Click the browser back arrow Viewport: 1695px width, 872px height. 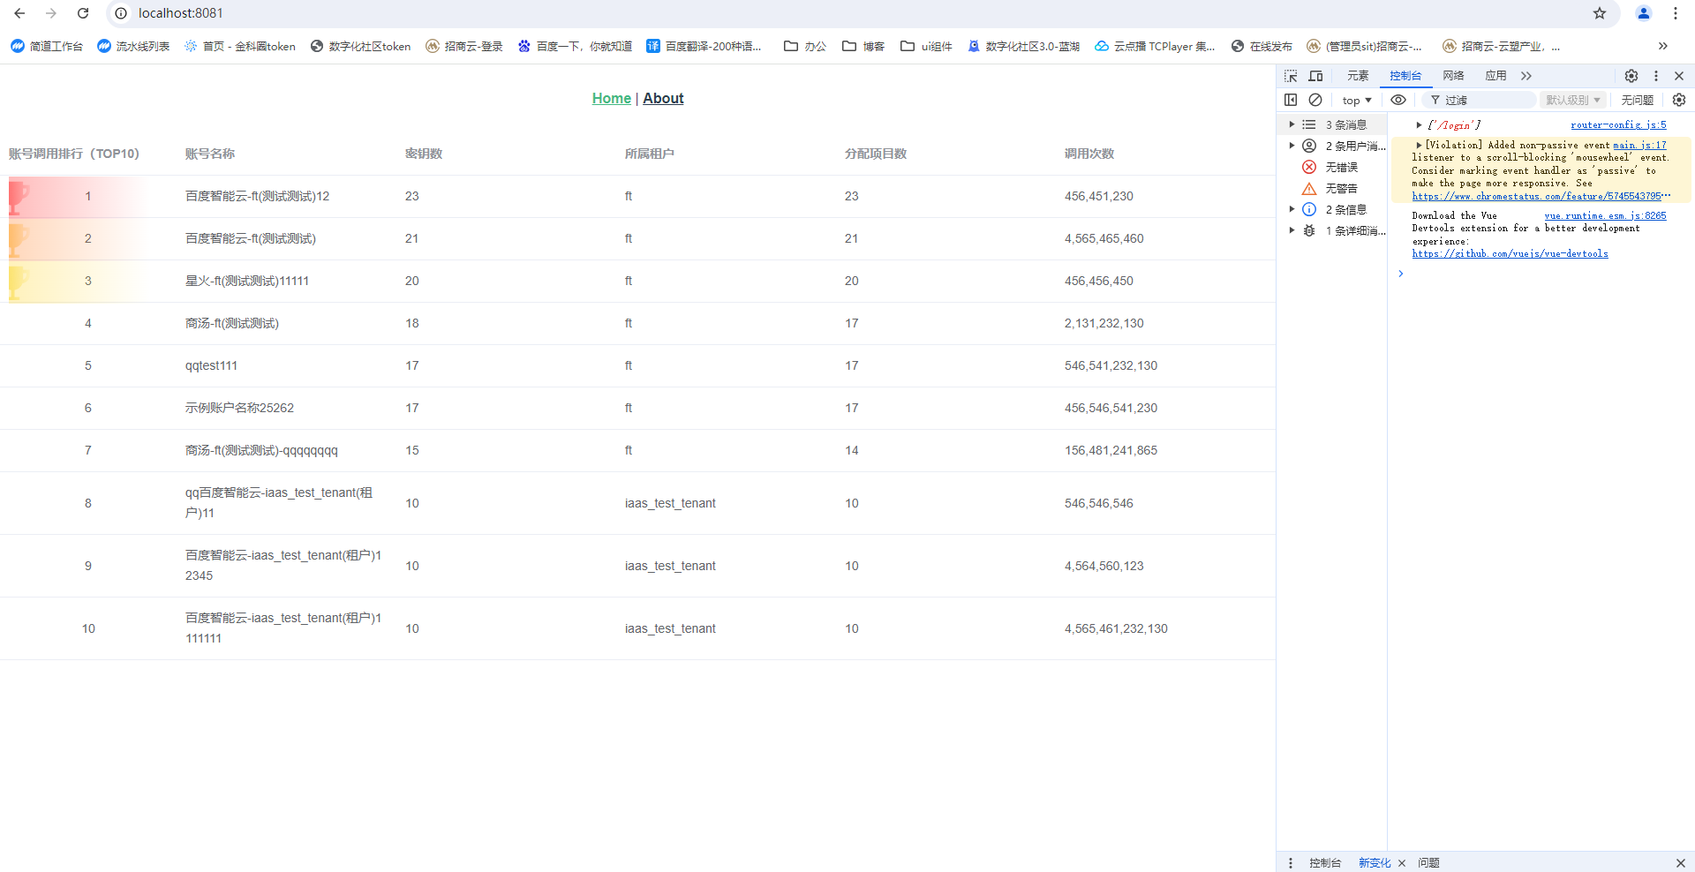[x=19, y=13]
